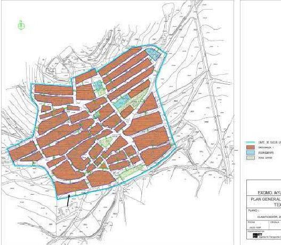
Task: Click the small blue hatched block near top-center
Action: (x=99, y=85)
